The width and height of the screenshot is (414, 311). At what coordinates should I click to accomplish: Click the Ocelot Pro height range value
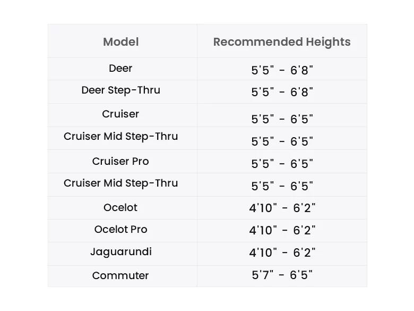point(282,230)
